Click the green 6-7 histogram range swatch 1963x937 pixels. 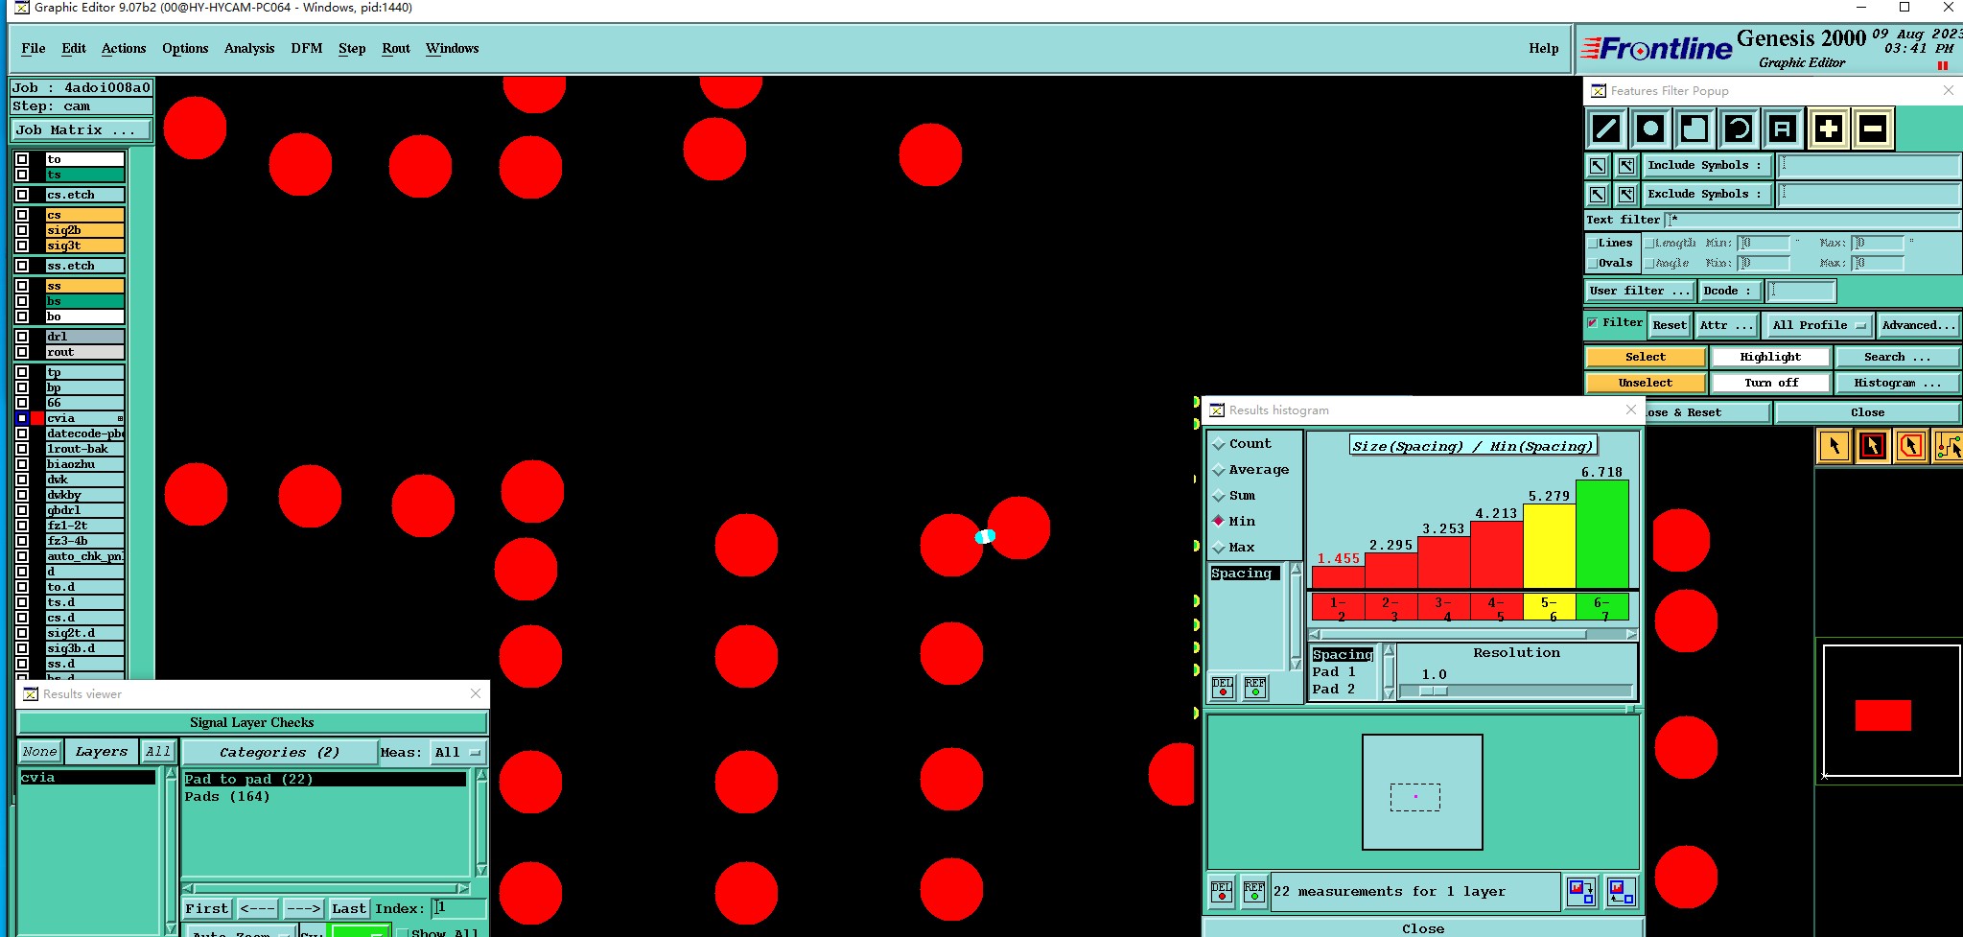pos(1602,608)
